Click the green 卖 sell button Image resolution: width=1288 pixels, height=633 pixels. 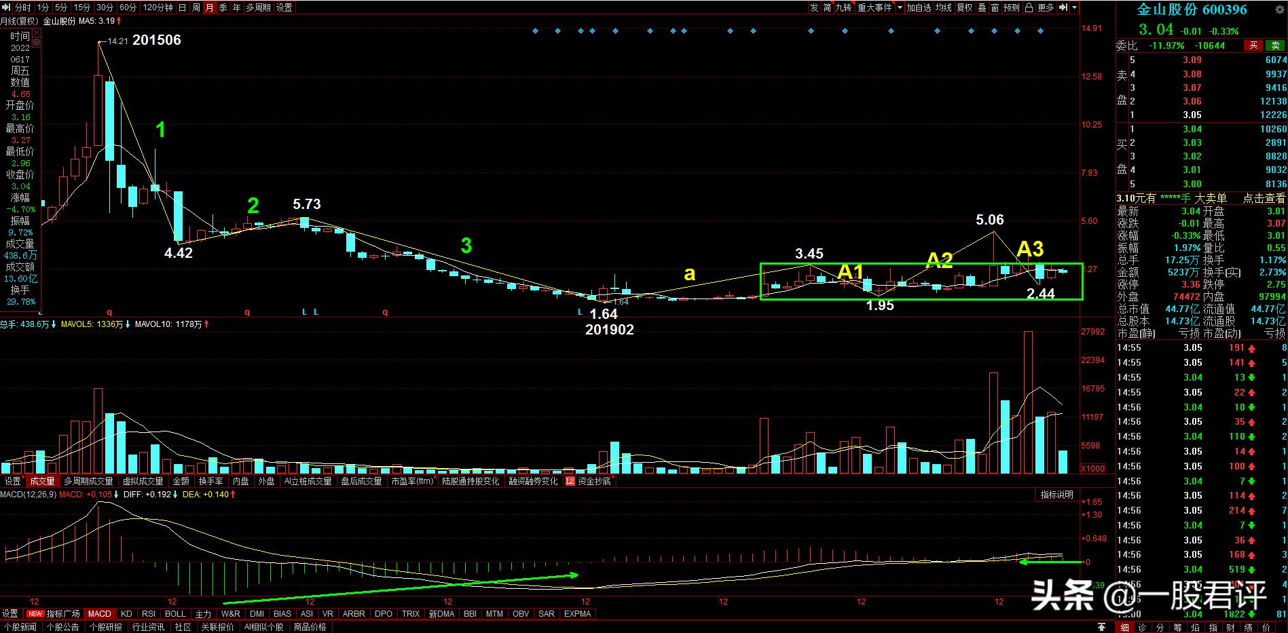click(1274, 45)
